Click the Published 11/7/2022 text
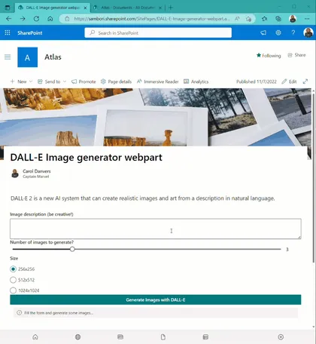316x344 pixels. [x=257, y=81]
